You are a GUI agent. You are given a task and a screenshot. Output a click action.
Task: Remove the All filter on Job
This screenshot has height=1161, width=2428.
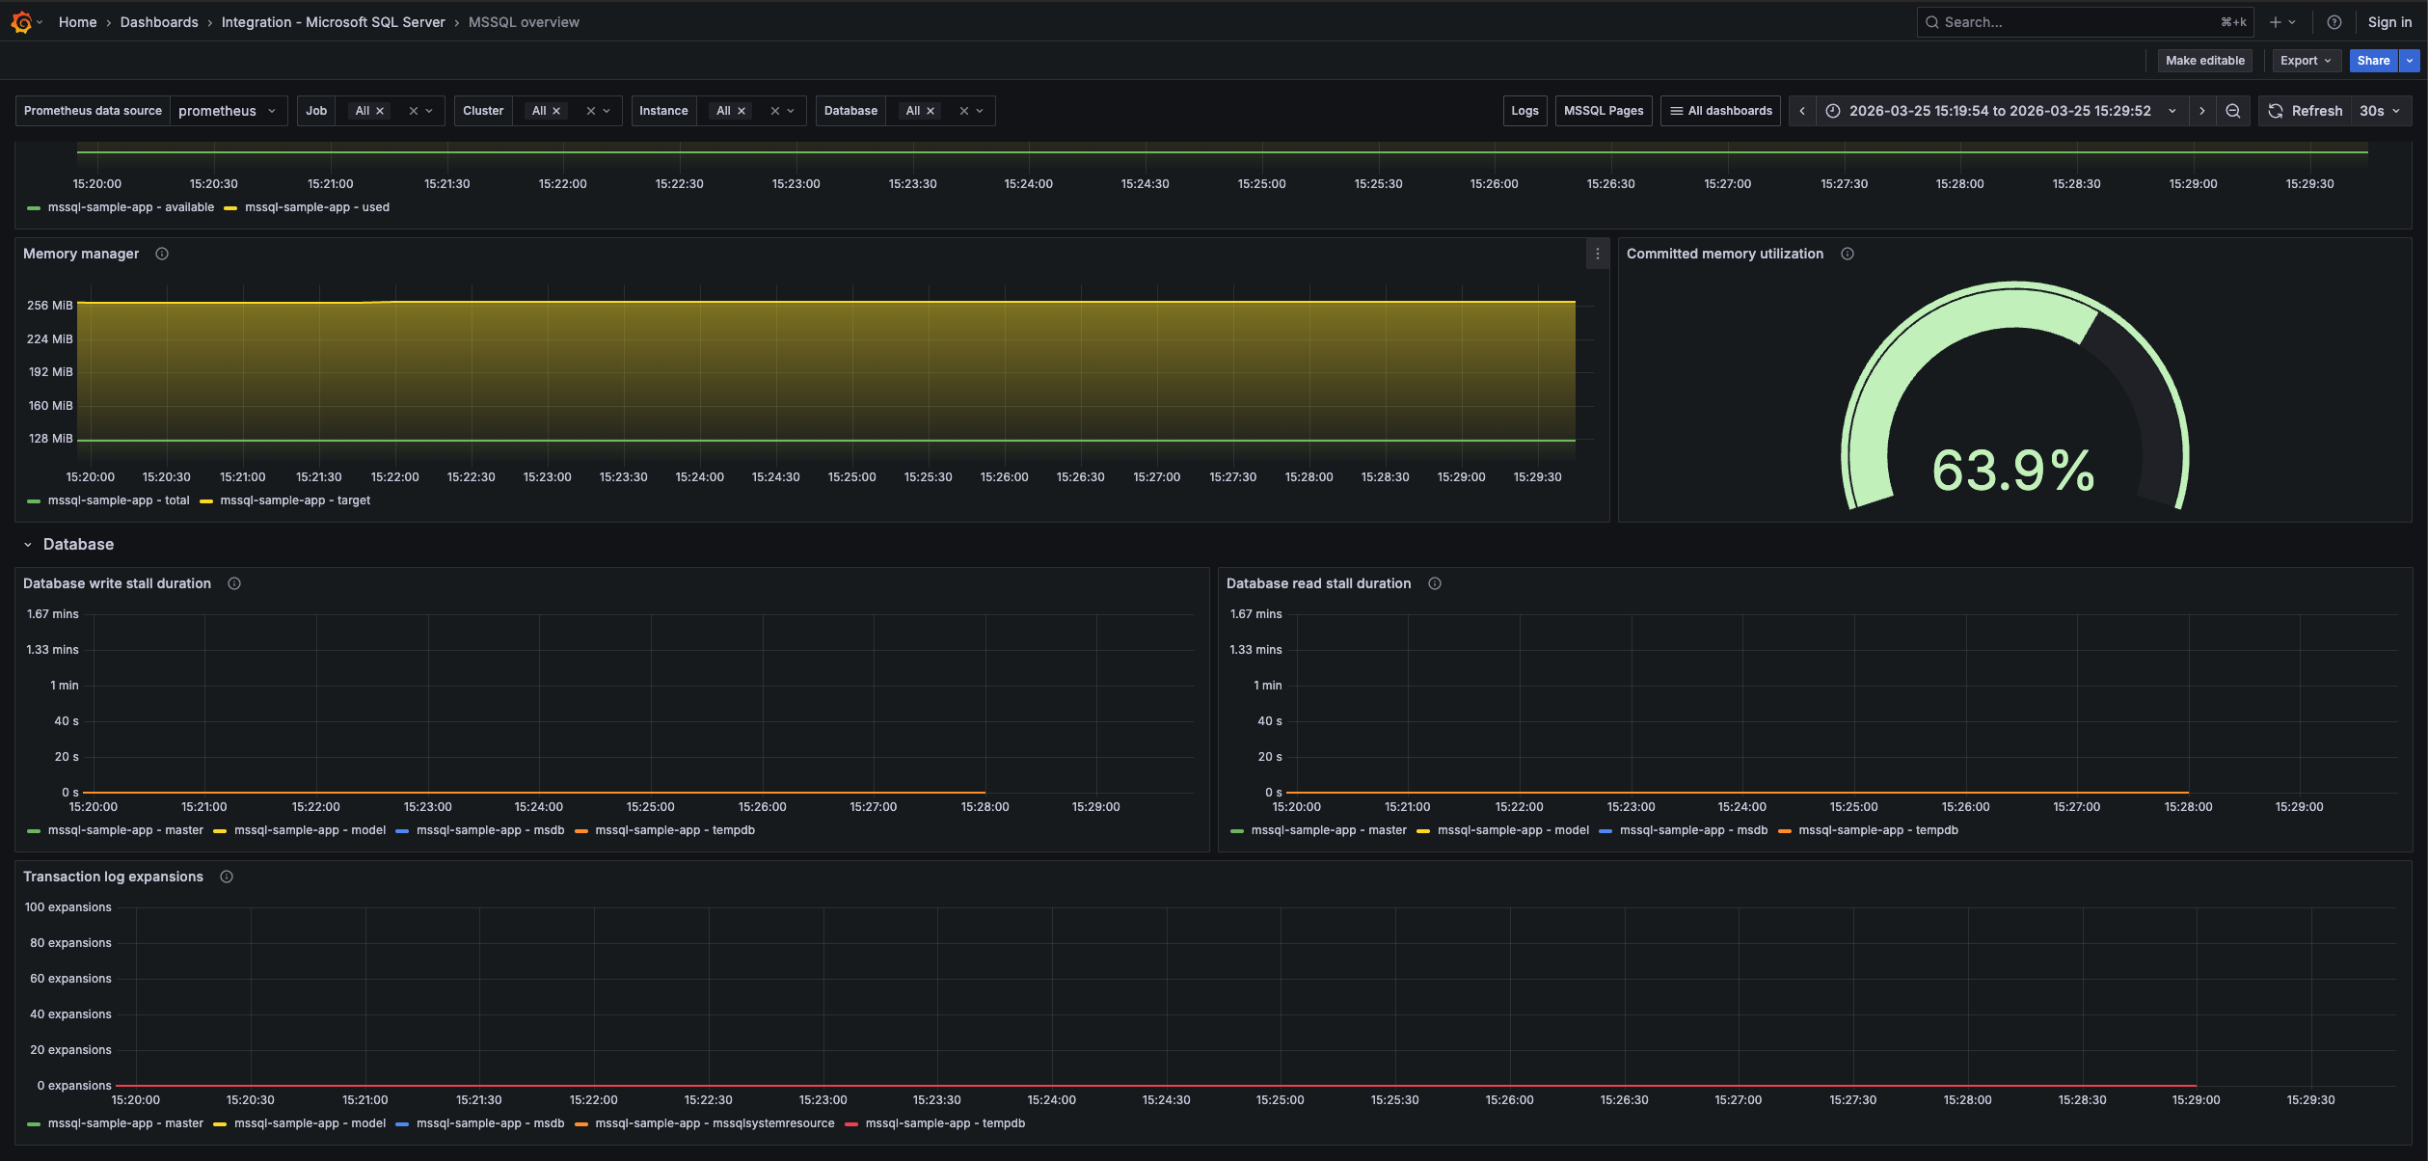pyautogui.click(x=381, y=110)
